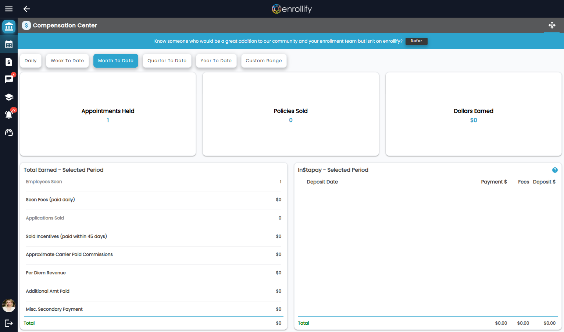This screenshot has width=564, height=332.
Task: Click the move arrows icon in header
Action: click(552, 25)
